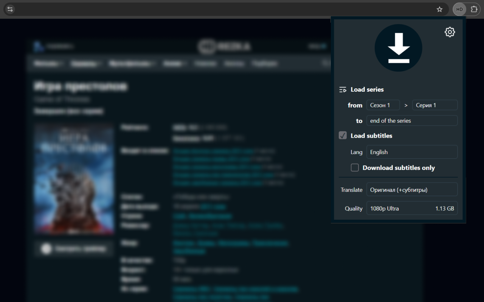Click the Lang label
The height and width of the screenshot is (302, 484).
[357, 152]
